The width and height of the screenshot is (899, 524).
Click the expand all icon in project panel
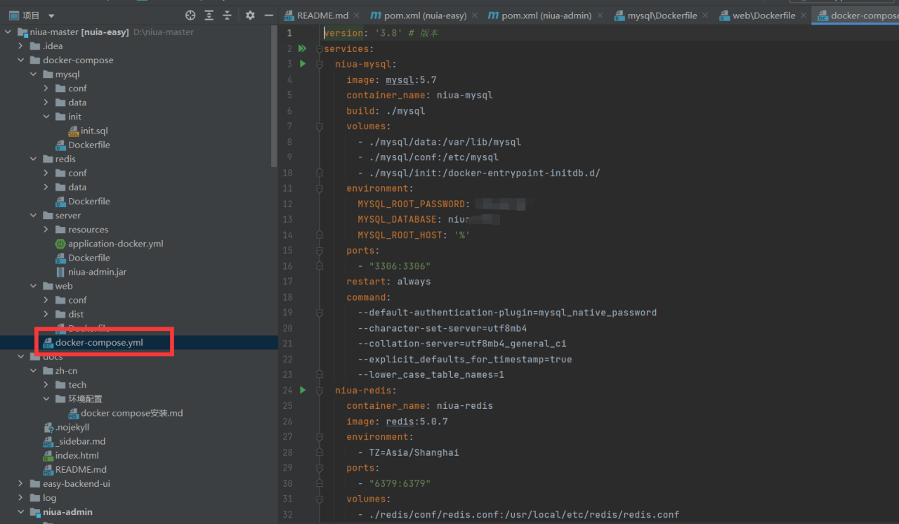coord(209,15)
